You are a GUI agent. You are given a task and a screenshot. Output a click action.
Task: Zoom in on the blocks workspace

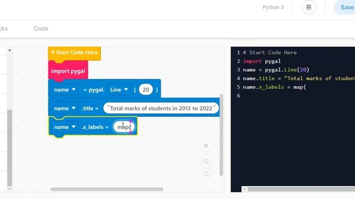pyautogui.click(x=206, y=161)
